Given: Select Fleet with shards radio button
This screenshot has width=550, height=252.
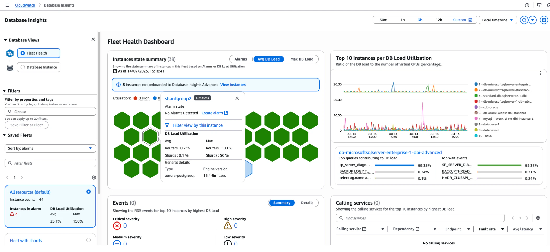Looking at the screenshot, I should coord(89,240).
